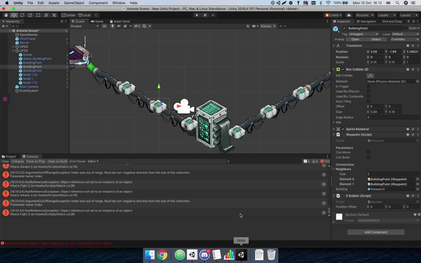Open component tools in scene view toolbar
Image resolution: width=421 pixels, height=263 pixels.
click(x=247, y=26)
